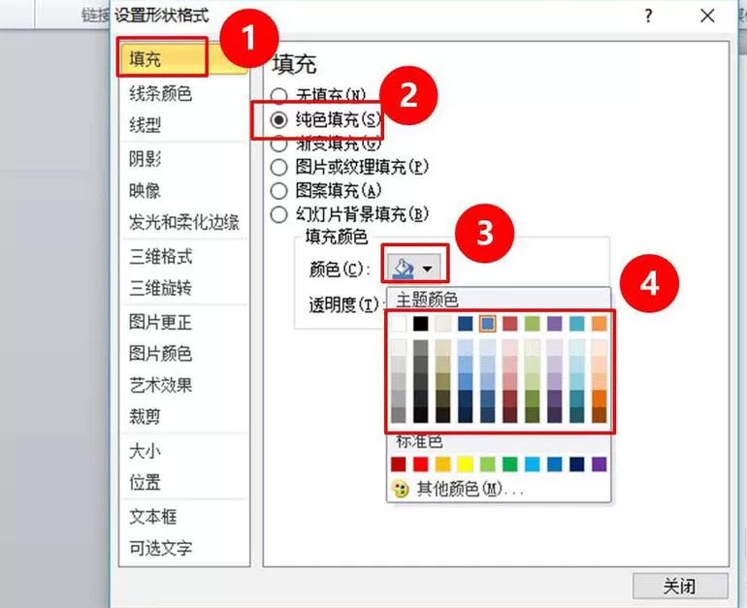747x608 pixels.
Task: Open the 线条颜色 category
Action: click(x=160, y=93)
